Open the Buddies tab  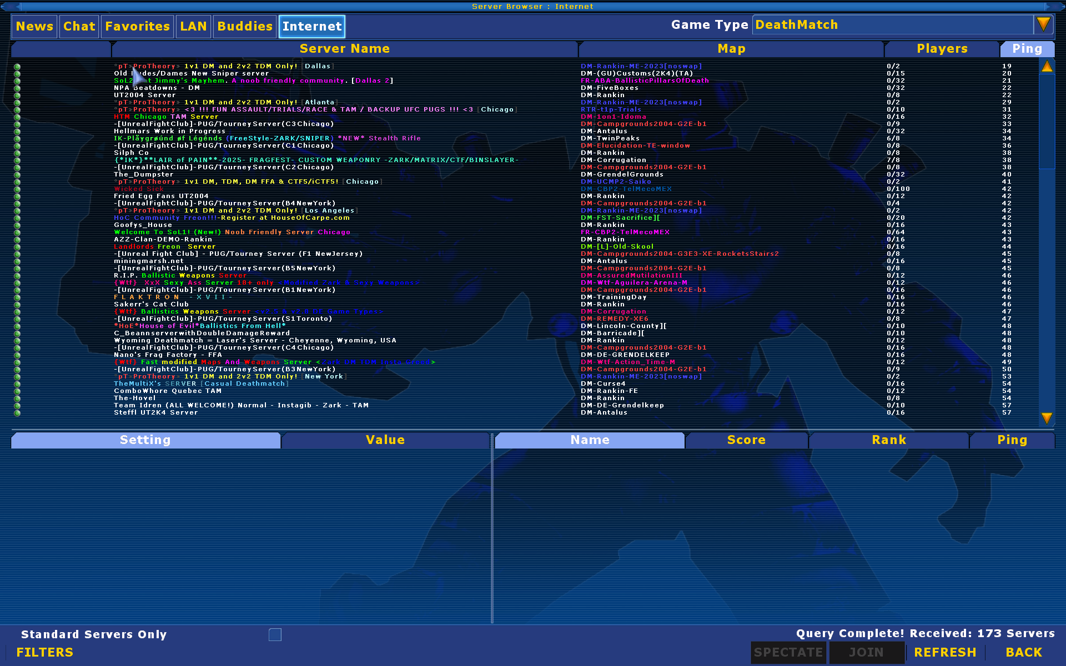(244, 27)
